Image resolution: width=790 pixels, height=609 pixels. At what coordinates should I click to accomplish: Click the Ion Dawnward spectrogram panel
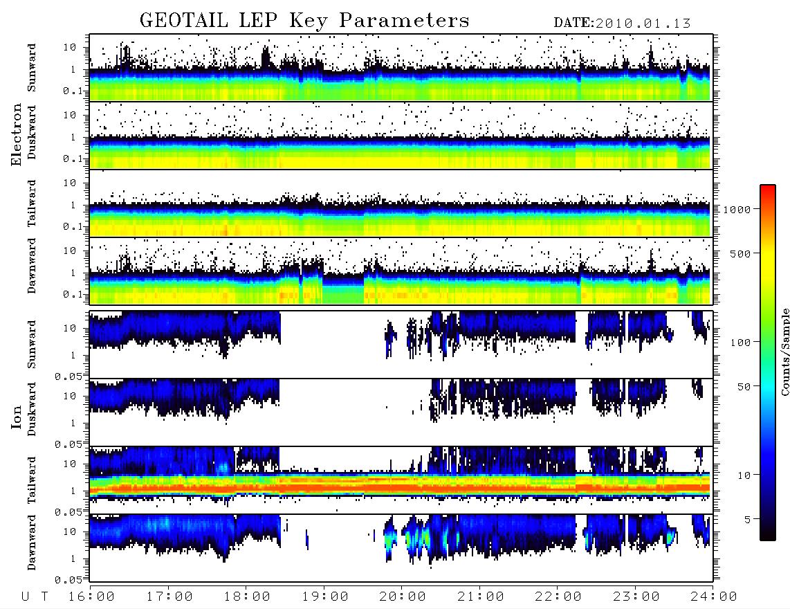pos(401,548)
